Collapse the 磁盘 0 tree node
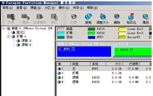The image size is (153, 96). (x=3, y=28)
